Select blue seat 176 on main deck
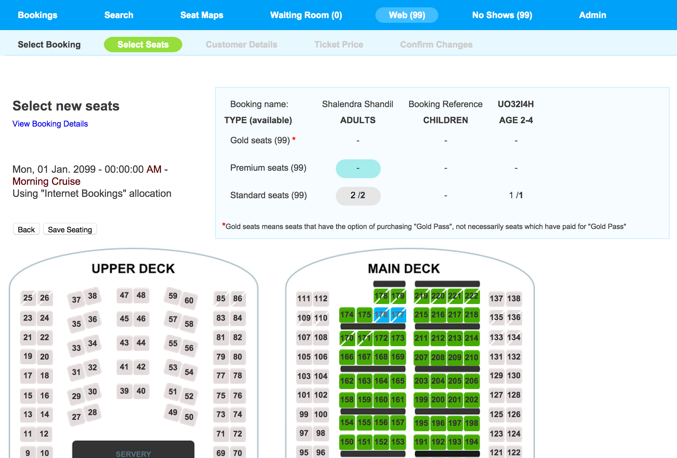The width and height of the screenshot is (677, 458). 381,315
